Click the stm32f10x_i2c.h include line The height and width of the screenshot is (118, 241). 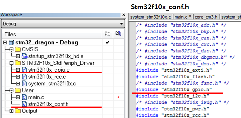coord(172,96)
